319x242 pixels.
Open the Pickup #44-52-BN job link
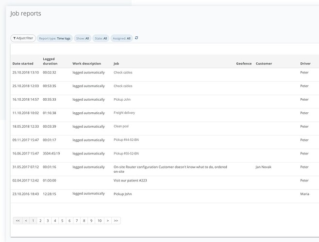126,140
